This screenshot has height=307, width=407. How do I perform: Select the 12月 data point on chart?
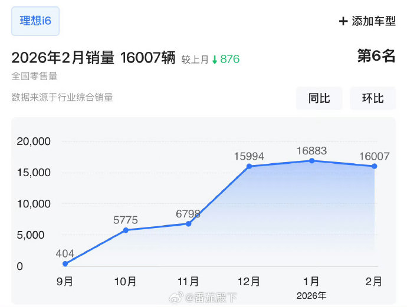[x=249, y=166]
